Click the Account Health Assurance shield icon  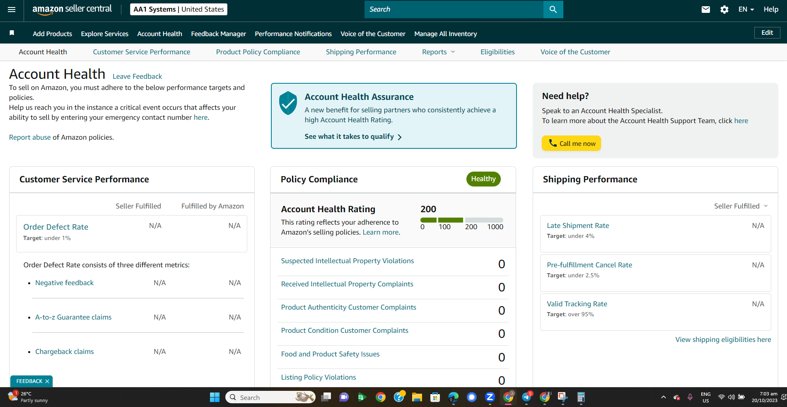(x=288, y=103)
